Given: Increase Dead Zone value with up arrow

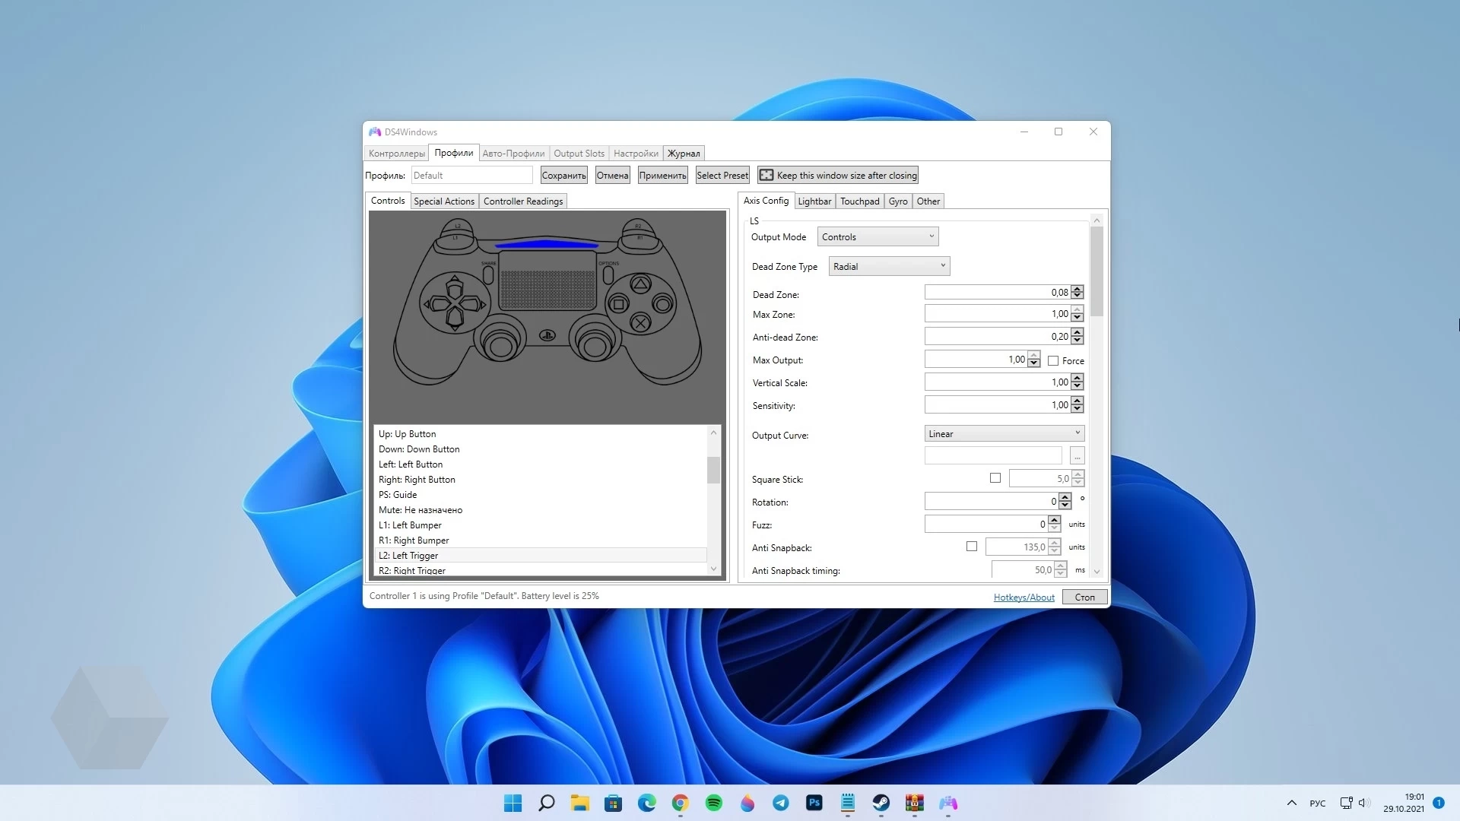Looking at the screenshot, I should coord(1078,289).
